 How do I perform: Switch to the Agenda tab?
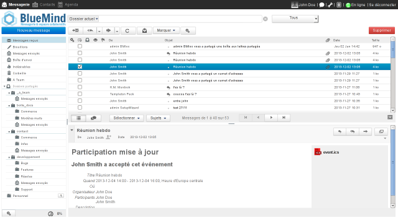[x=68, y=4]
